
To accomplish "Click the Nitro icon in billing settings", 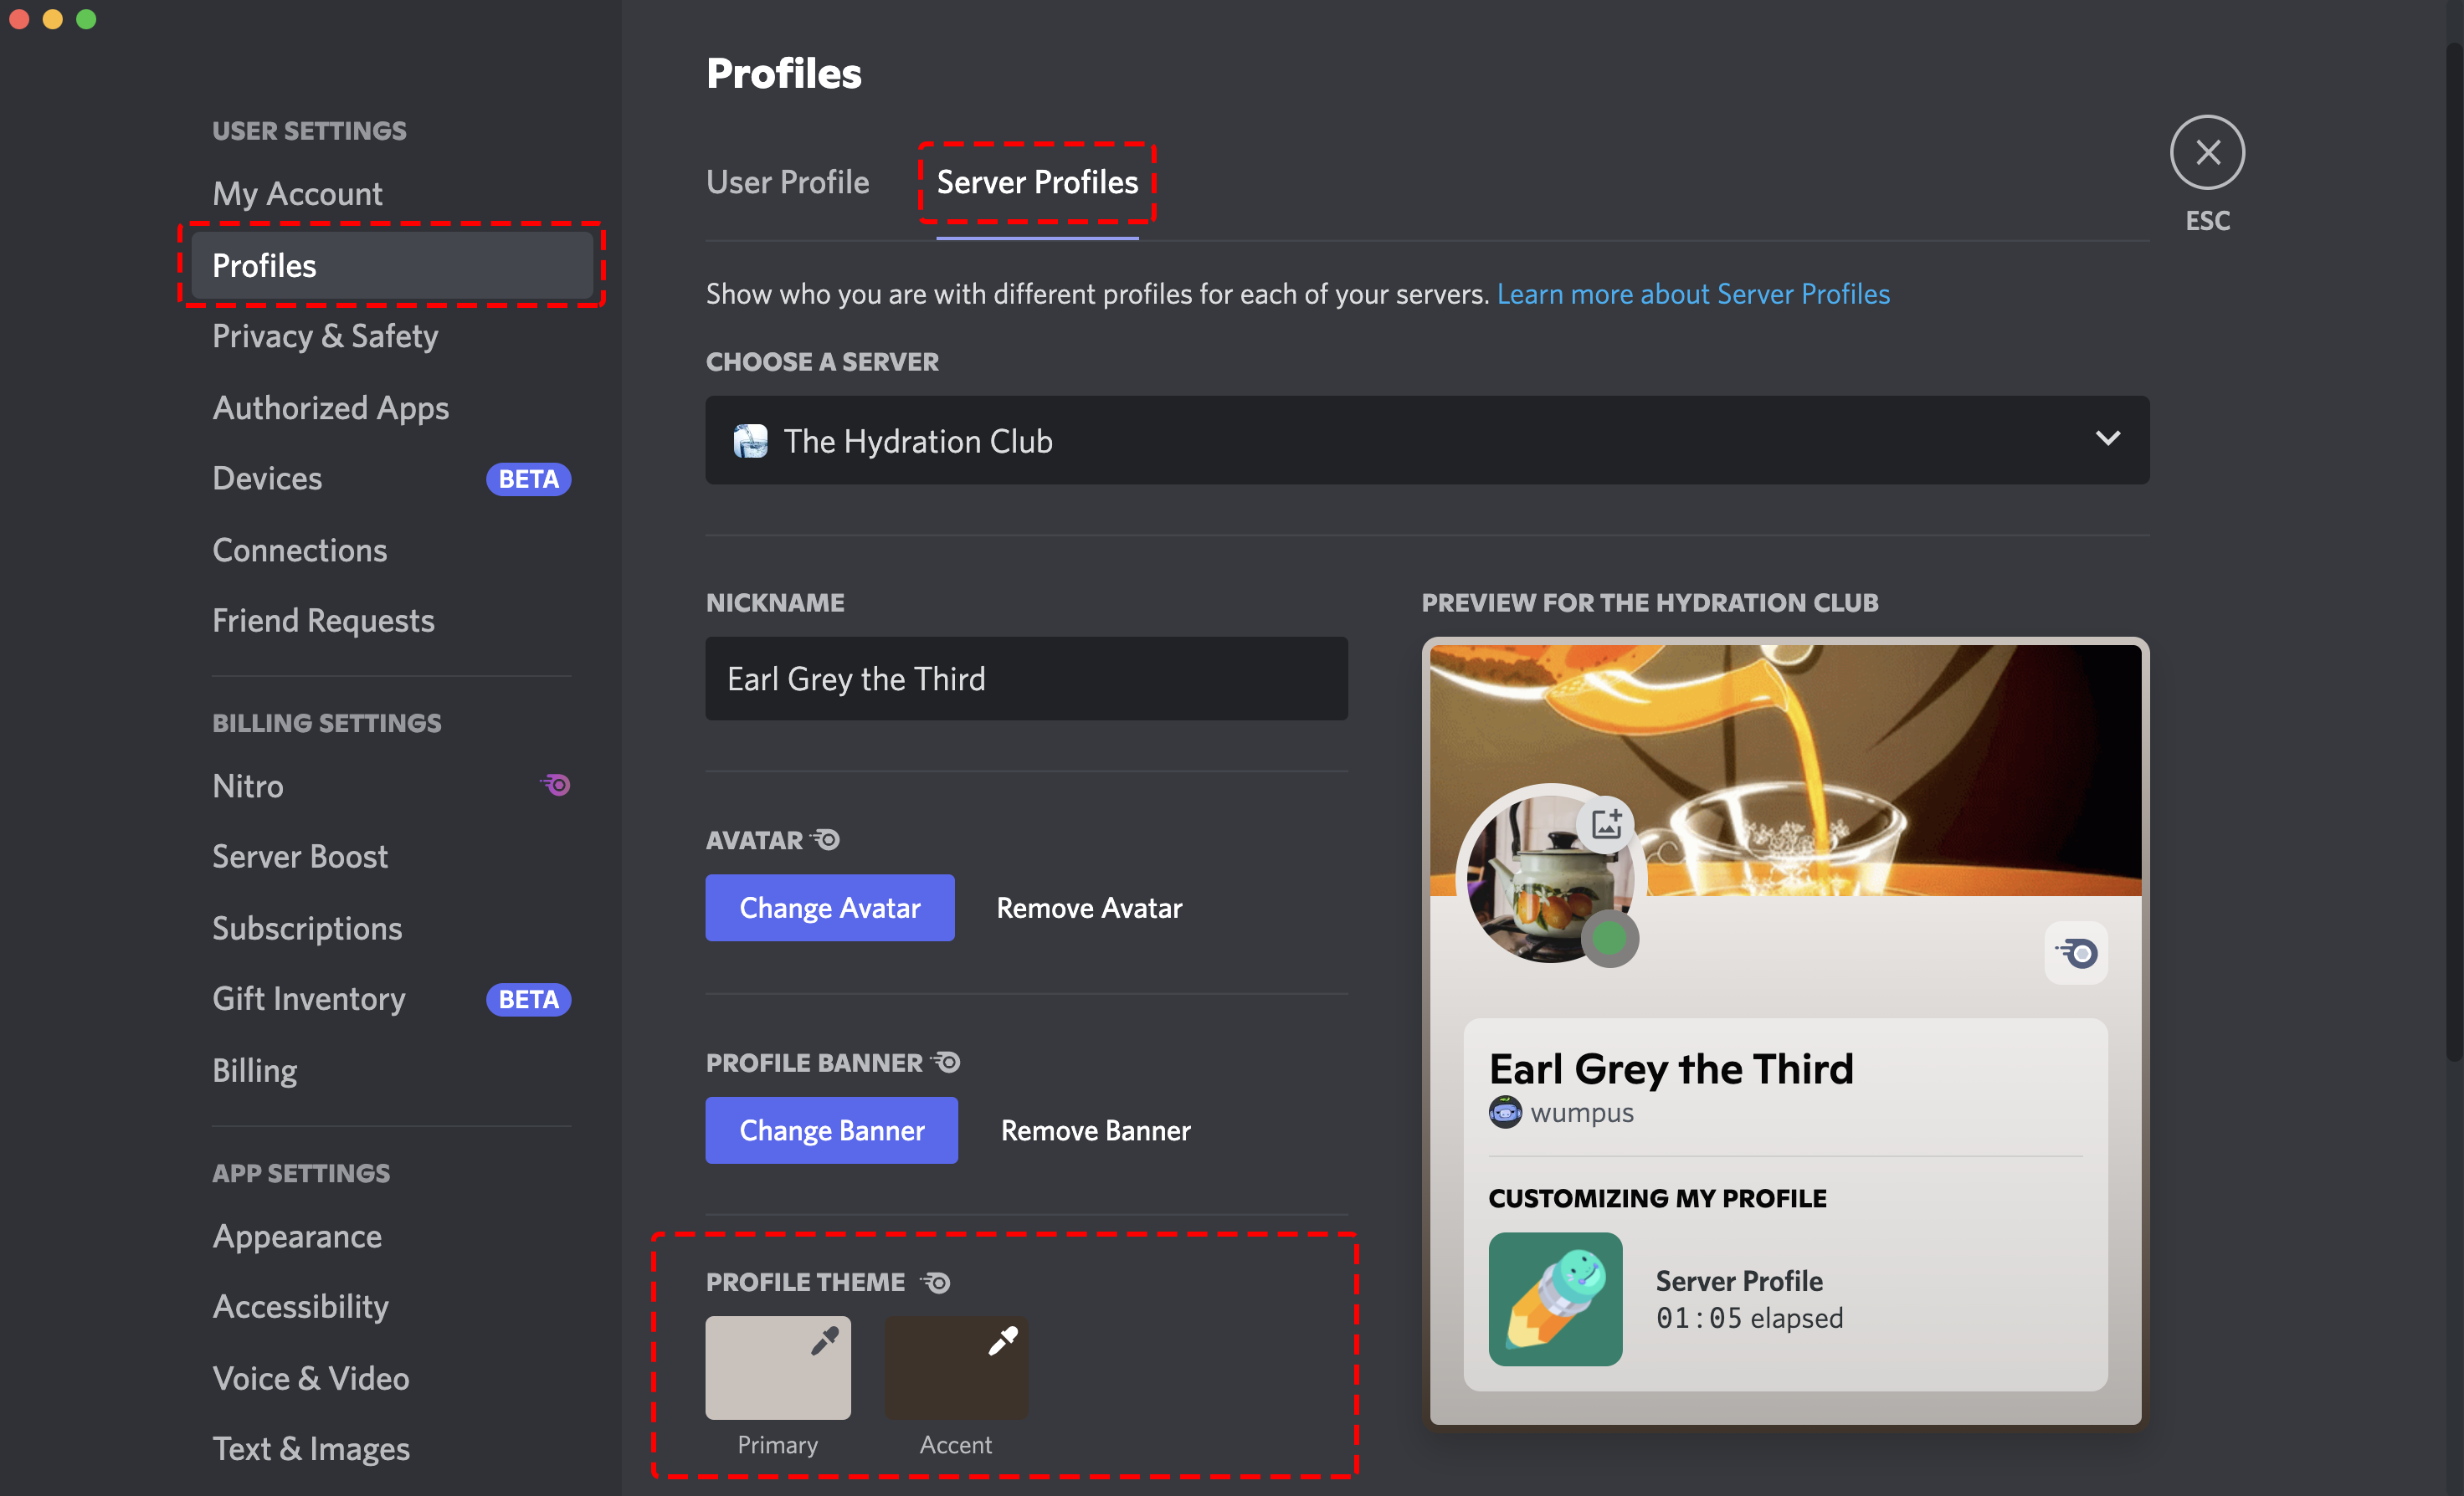I will click(x=560, y=785).
